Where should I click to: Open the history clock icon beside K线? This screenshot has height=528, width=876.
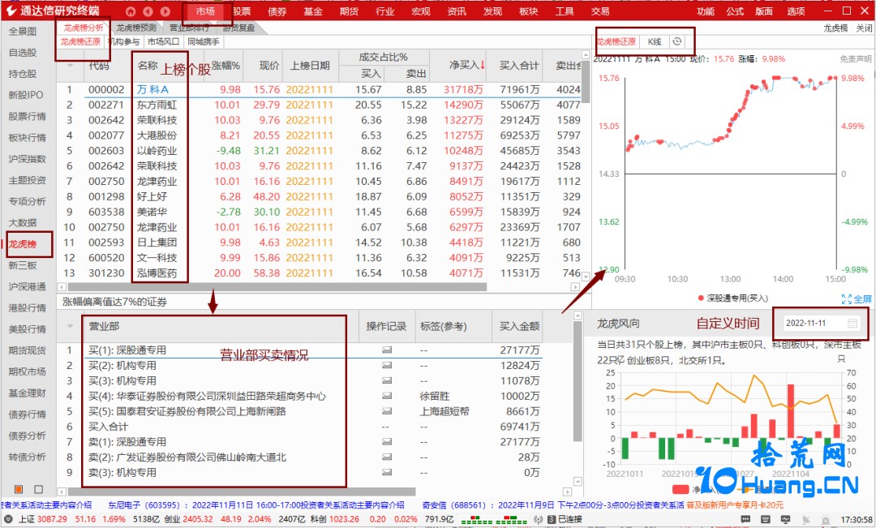pyautogui.click(x=677, y=41)
